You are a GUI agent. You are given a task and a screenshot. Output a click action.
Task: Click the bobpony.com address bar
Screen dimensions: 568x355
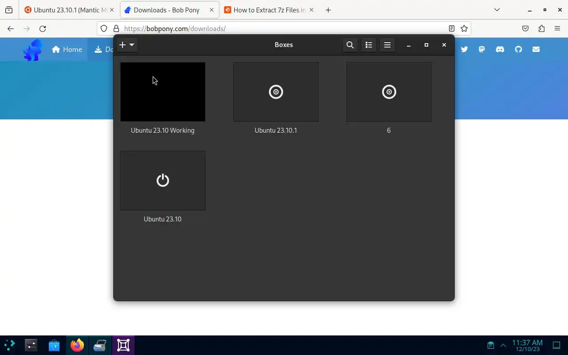284,28
